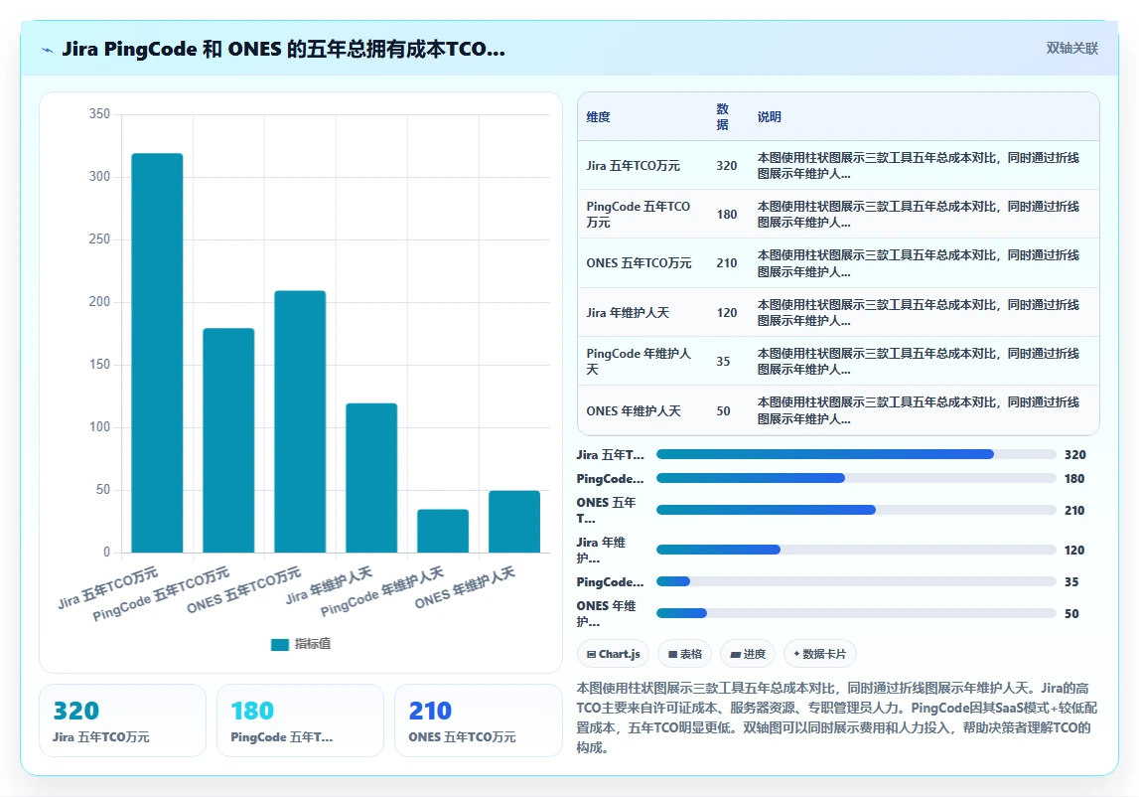Viewport: 1139px width, 797px height.
Task: Click the Jira 年维护人天 bar in chart
Action: coord(371,478)
